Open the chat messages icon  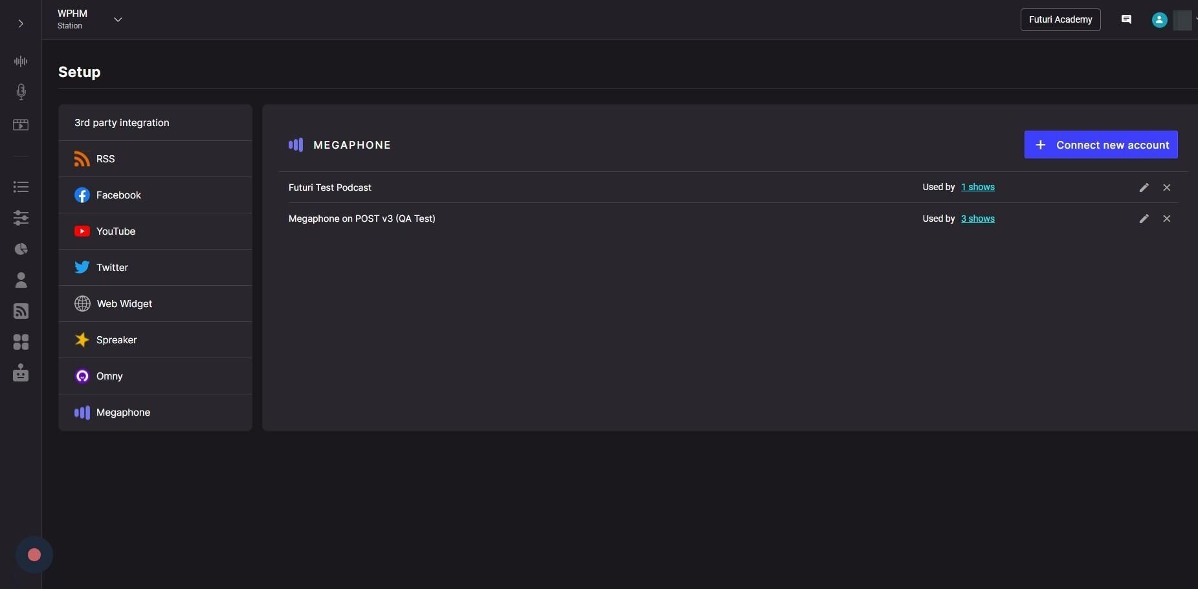point(1126,19)
